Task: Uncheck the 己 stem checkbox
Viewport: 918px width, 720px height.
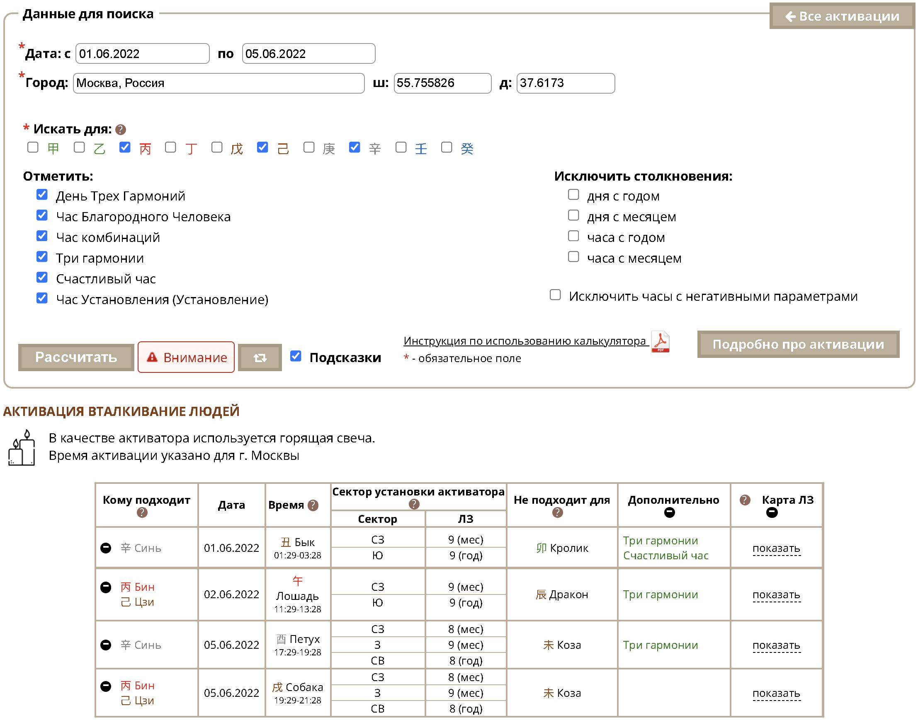Action: (262, 147)
